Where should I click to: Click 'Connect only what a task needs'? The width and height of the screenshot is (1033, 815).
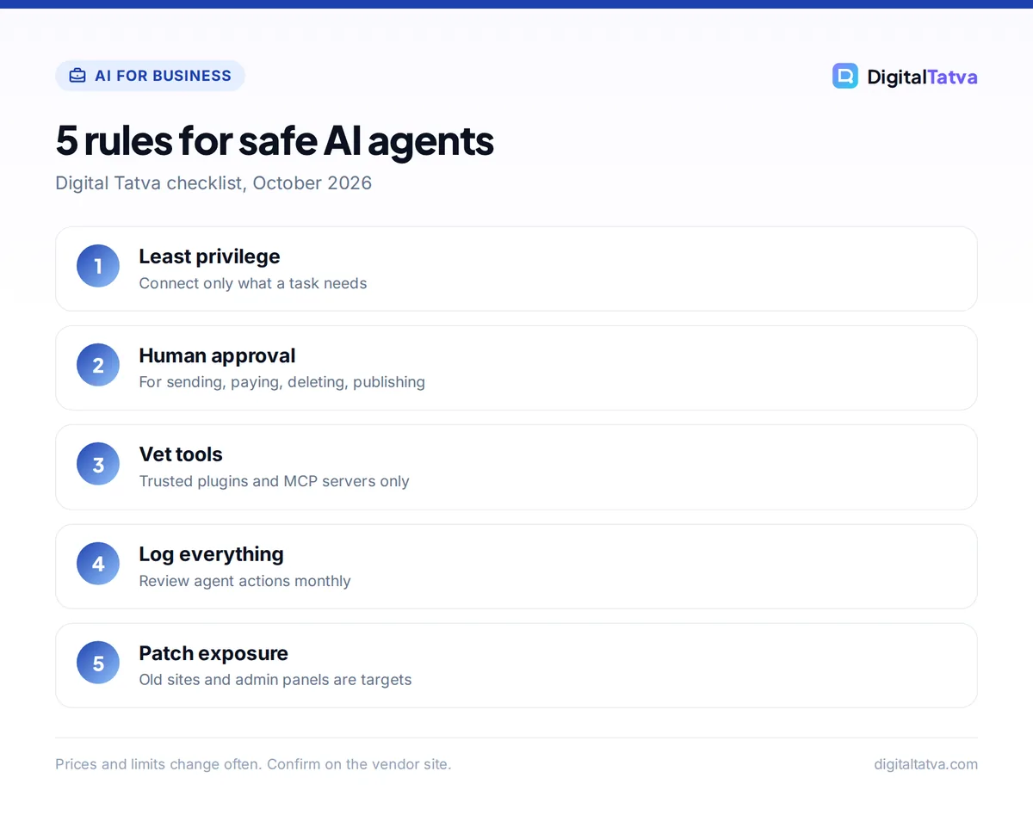pyautogui.click(x=253, y=283)
